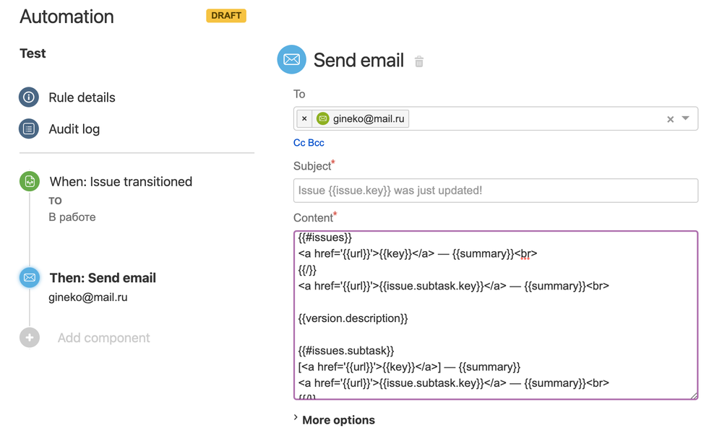Viewport: 722px width, 441px height.
Task: Click the Add component label
Action: [x=103, y=338]
